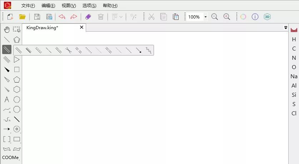Switch to the 3D view
This screenshot has width=299, height=164.
(x=267, y=17)
